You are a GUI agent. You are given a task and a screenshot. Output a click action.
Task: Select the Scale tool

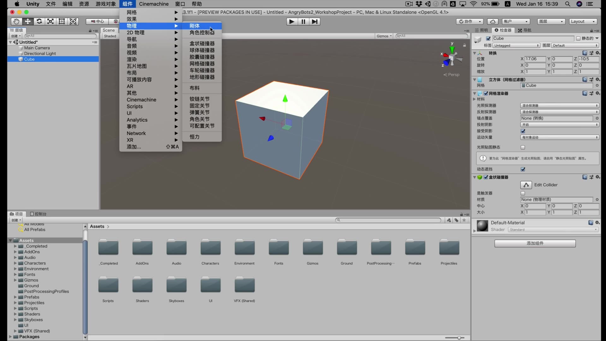pyautogui.click(x=50, y=21)
